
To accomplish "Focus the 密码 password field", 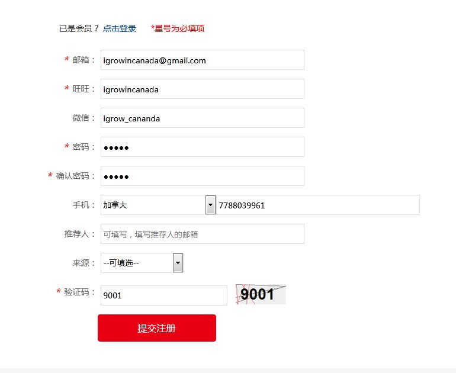I will [x=203, y=147].
